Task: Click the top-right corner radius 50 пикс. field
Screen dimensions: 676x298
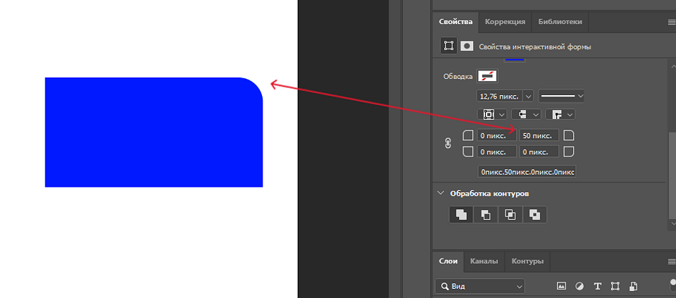Action: coord(539,135)
